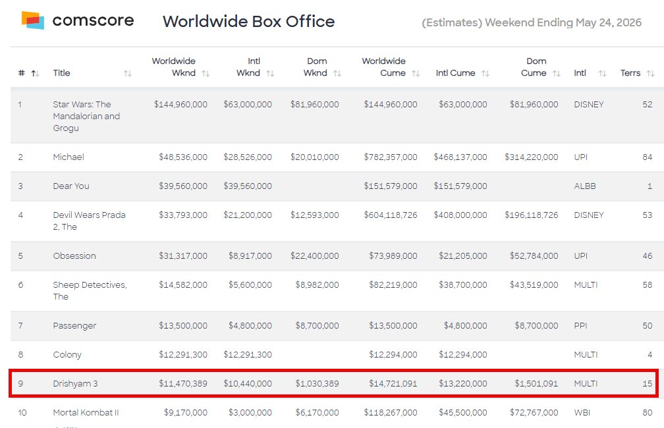Click Dear You's $151,579,000 intl cume
664x428 pixels.
(460, 186)
